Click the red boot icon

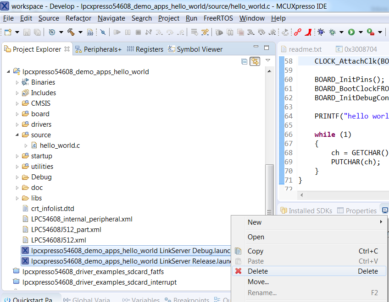pyautogui.click(x=308, y=32)
